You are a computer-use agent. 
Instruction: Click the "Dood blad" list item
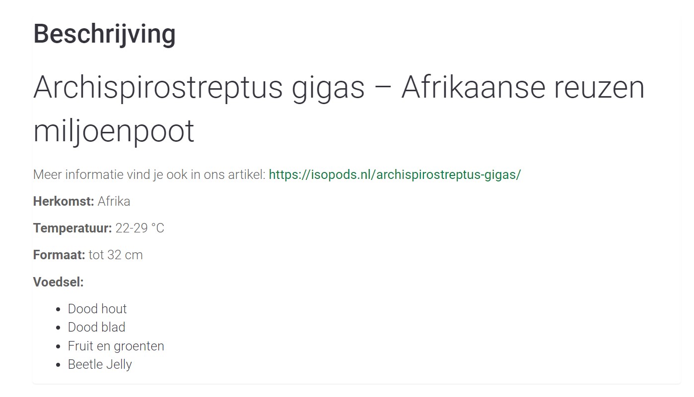point(96,327)
